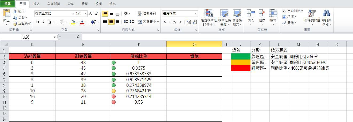Apply percent style %
The image size is (353, 122).
174,22
